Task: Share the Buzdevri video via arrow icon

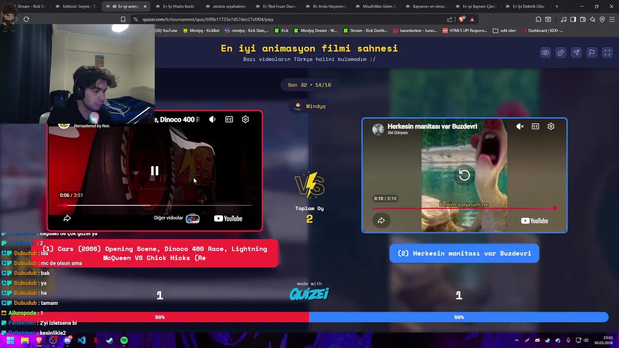Action: click(x=381, y=220)
